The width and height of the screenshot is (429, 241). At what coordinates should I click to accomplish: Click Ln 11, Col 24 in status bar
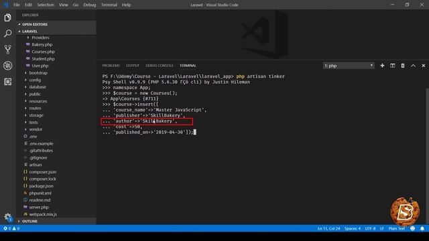328,228
